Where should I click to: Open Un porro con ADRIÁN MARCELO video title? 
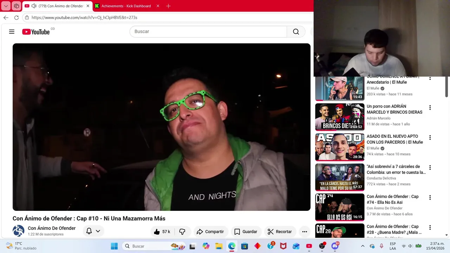[394, 109]
